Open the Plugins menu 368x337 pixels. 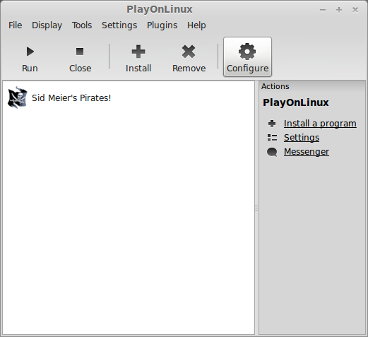tap(162, 25)
